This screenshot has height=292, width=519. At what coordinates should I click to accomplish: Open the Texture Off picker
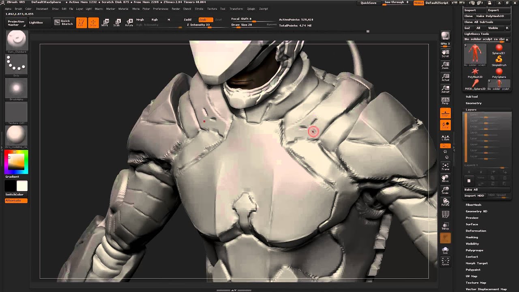click(16, 113)
